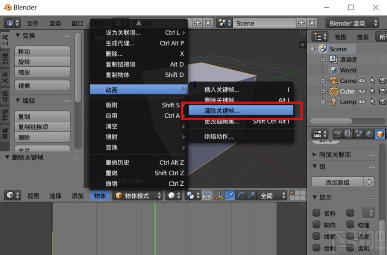Click plus icon beside Add to Group
Image resolution: width=387 pixels, height=255 pixels.
pyautogui.click(x=369, y=182)
